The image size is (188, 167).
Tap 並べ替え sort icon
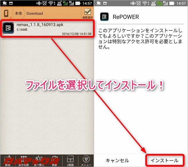point(39,161)
